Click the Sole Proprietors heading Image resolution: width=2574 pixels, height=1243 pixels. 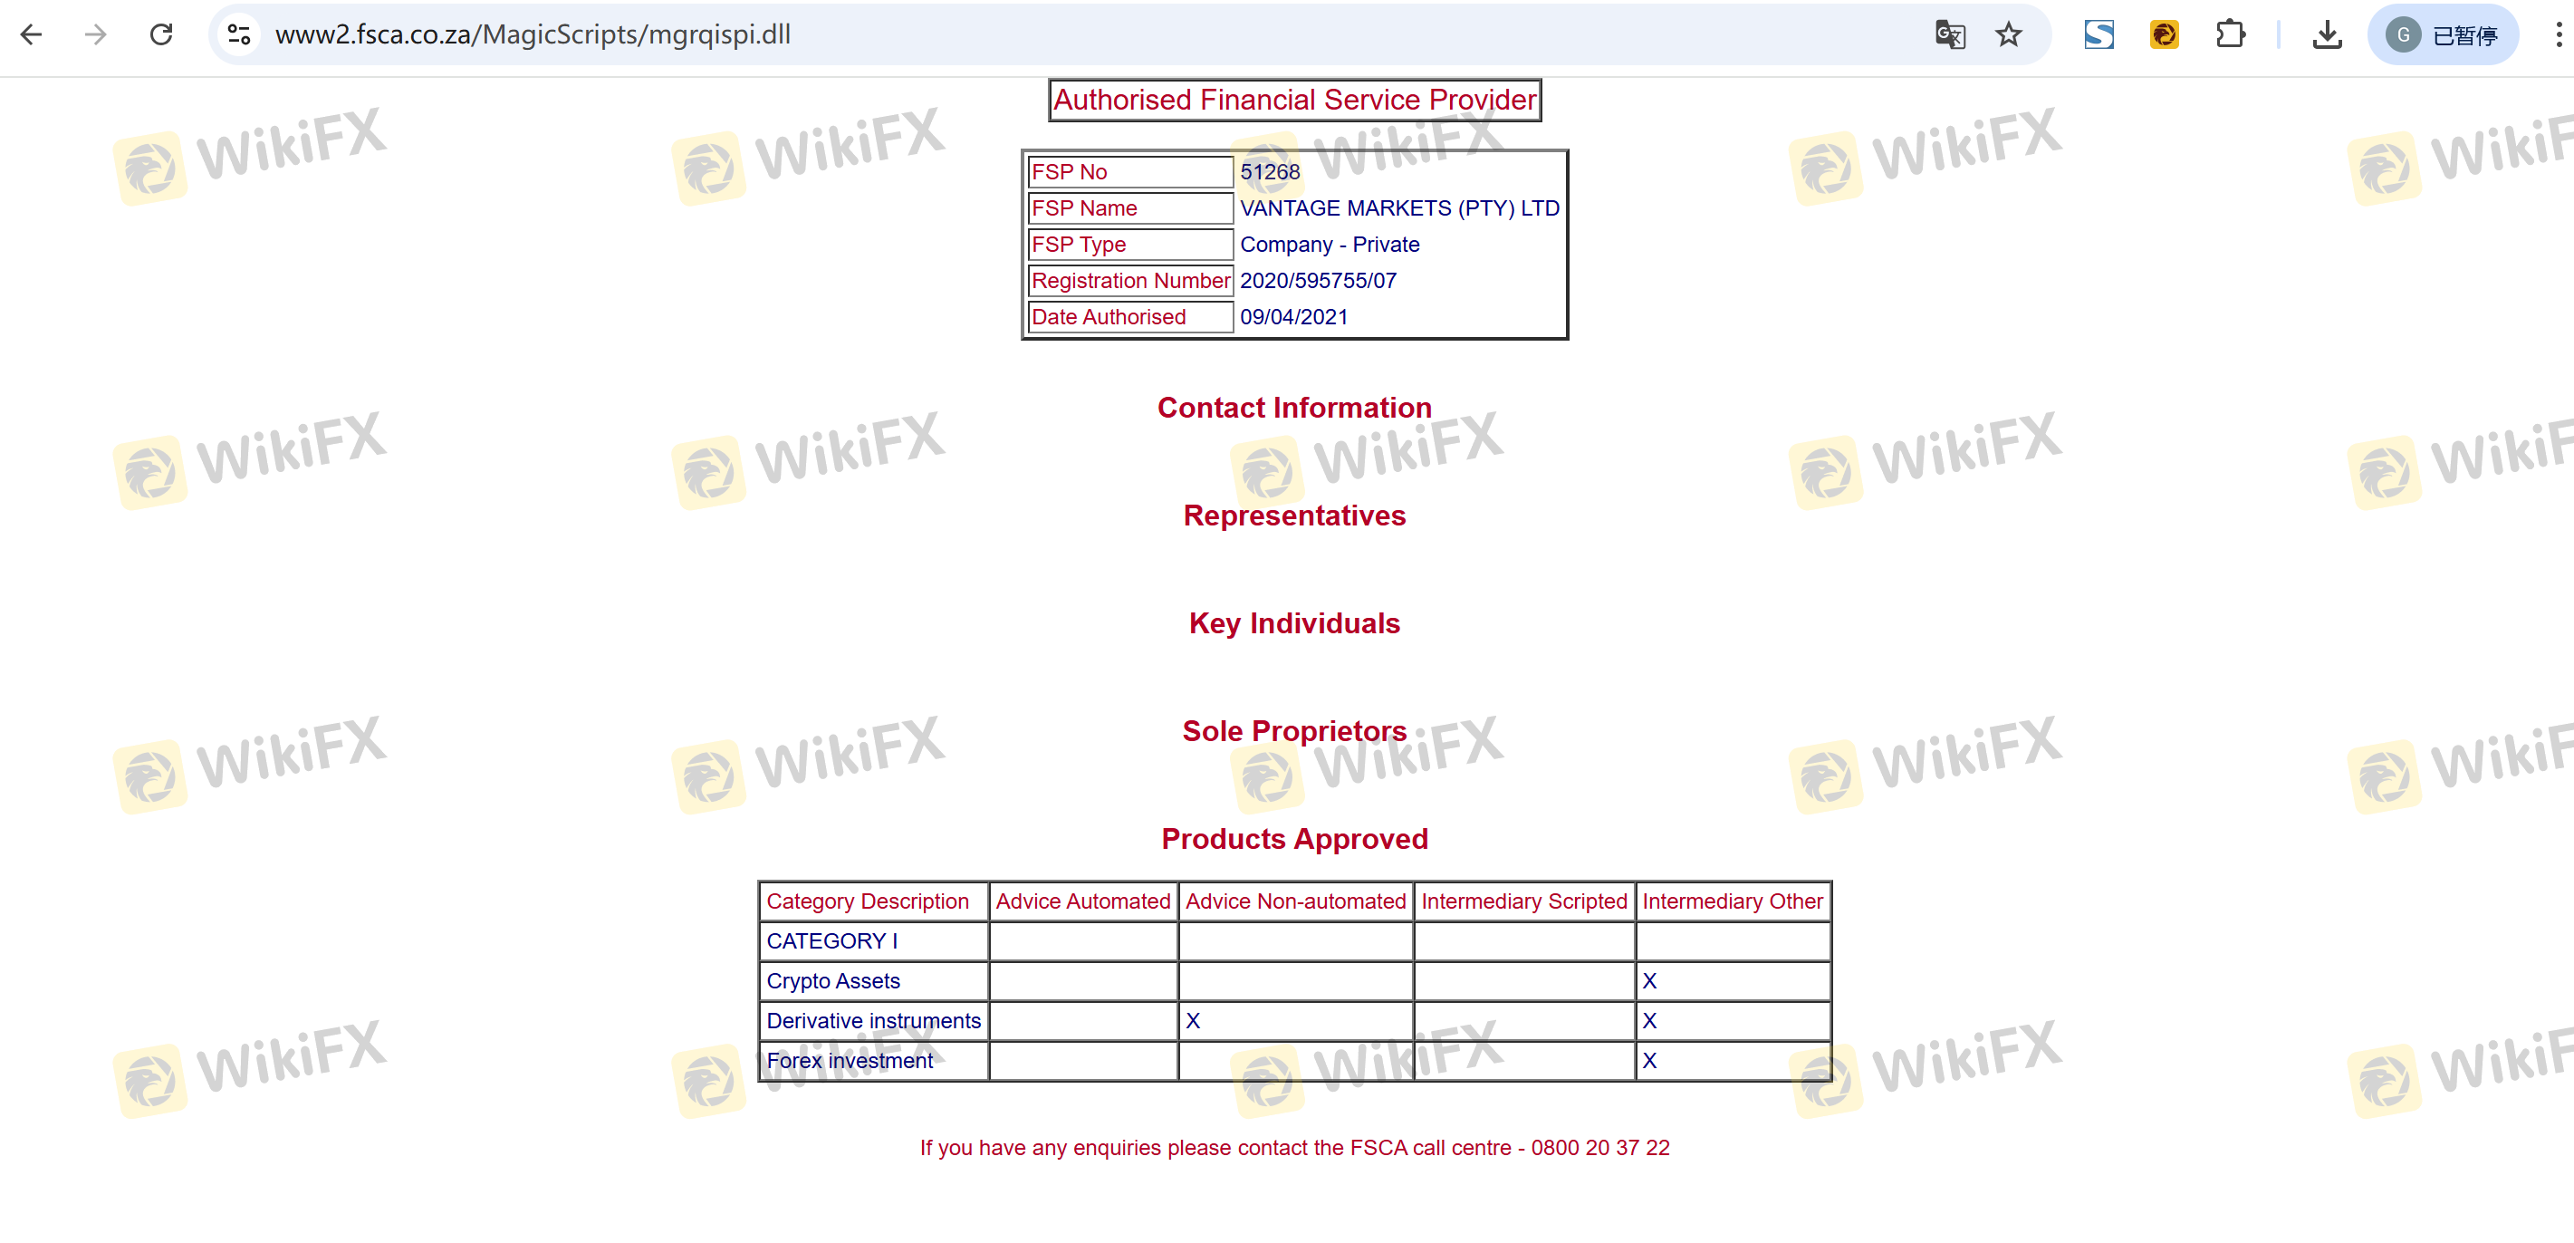tap(1294, 731)
